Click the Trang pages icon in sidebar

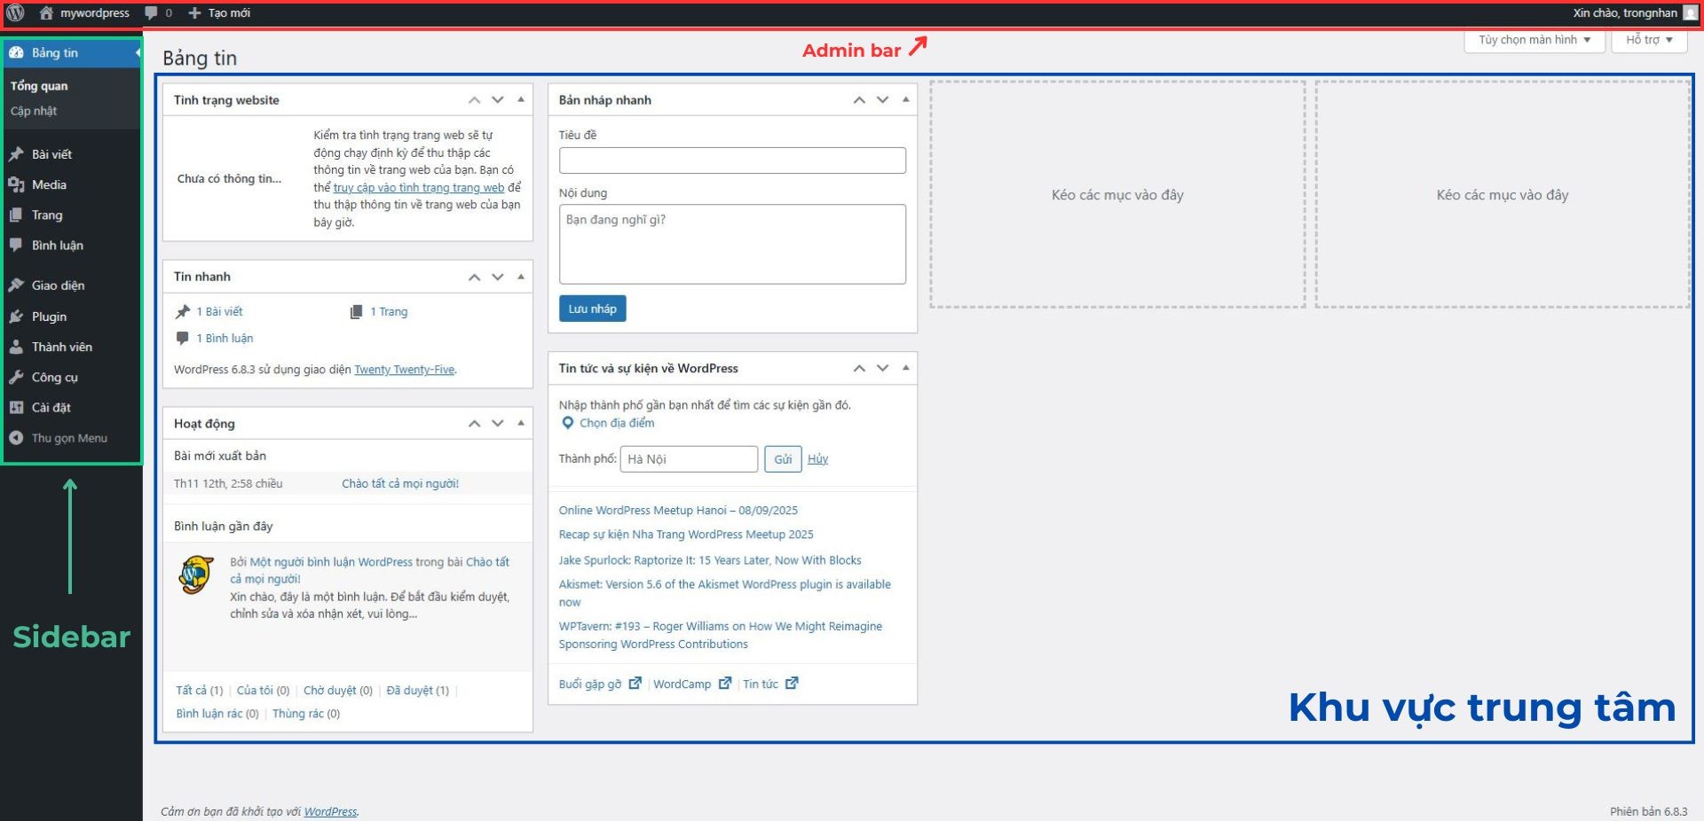(16, 215)
